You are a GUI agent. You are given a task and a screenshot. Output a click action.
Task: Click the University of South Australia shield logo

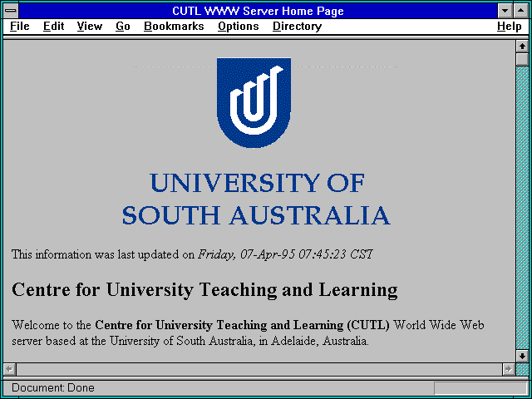click(254, 102)
